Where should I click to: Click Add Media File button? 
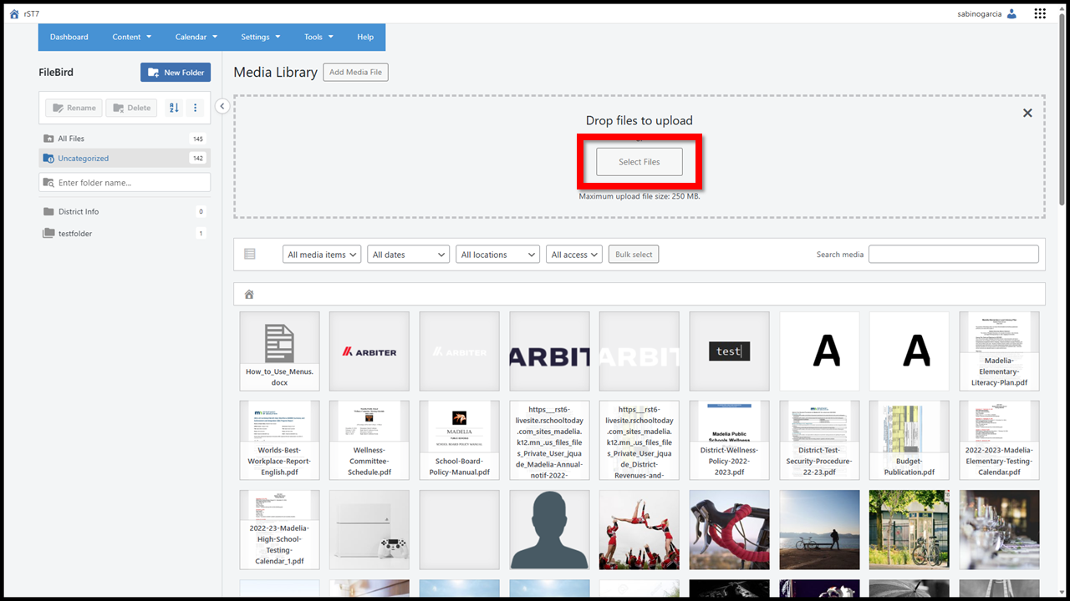355,73
